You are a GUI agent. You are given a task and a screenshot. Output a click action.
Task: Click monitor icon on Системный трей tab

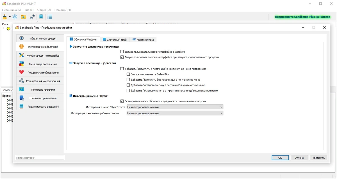coord(104,39)
